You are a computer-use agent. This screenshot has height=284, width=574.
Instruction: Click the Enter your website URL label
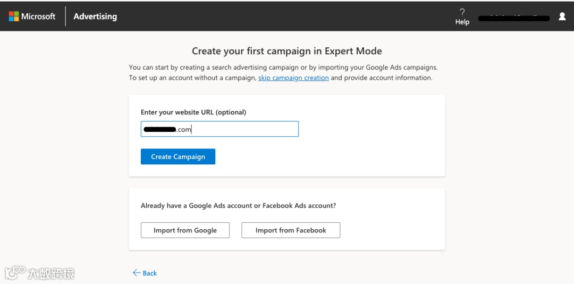coord(193,112)
